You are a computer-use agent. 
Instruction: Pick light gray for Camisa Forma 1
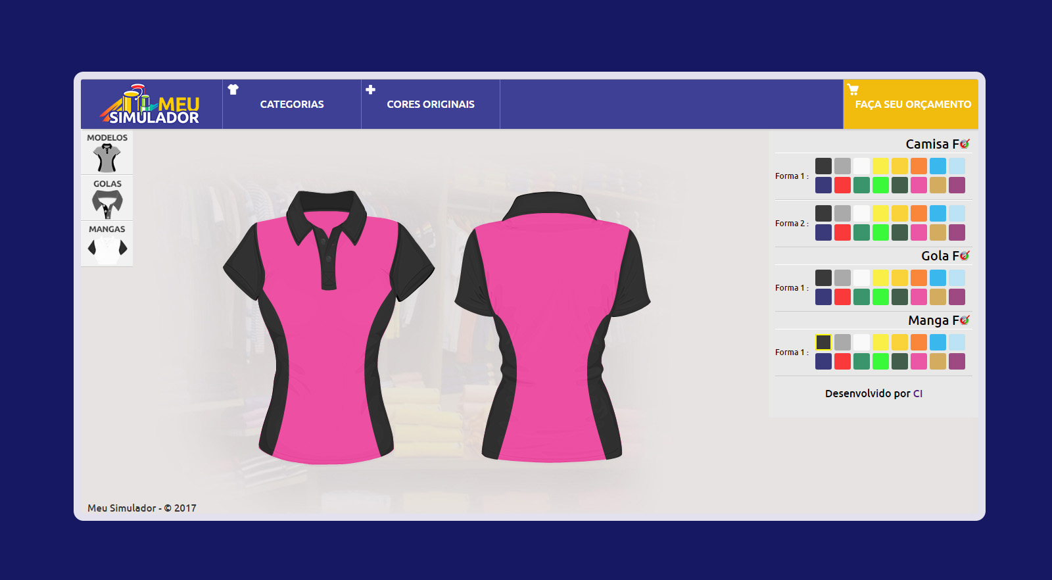tap(842, 166)
